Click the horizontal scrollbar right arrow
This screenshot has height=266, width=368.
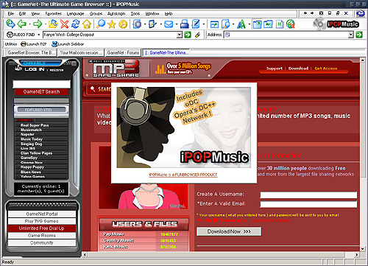357,254
